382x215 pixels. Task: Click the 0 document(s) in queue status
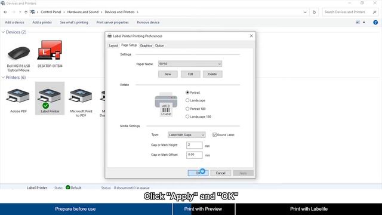click(x=131, y=188)
